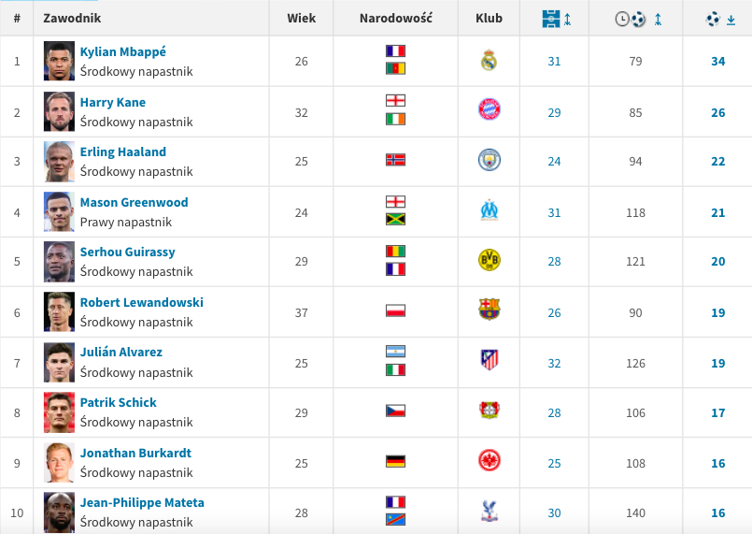Click the Real Madrid club crest
The width and height of the screenshot is (752, 534).
tap(489, 61)
